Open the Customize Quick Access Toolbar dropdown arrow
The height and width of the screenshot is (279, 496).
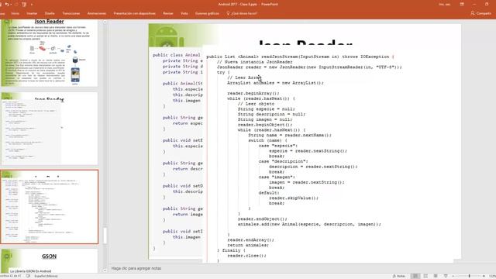tap(32, 5)
